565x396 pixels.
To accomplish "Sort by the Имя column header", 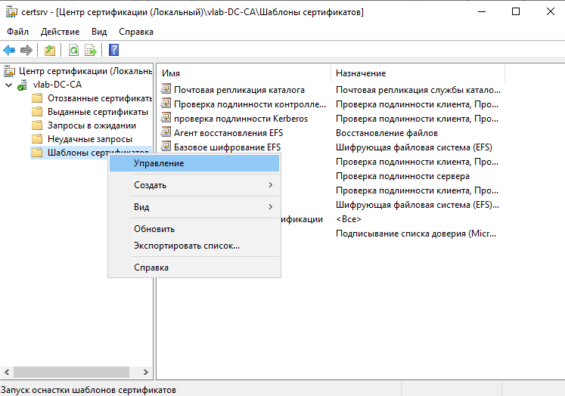I will [244, 73].
